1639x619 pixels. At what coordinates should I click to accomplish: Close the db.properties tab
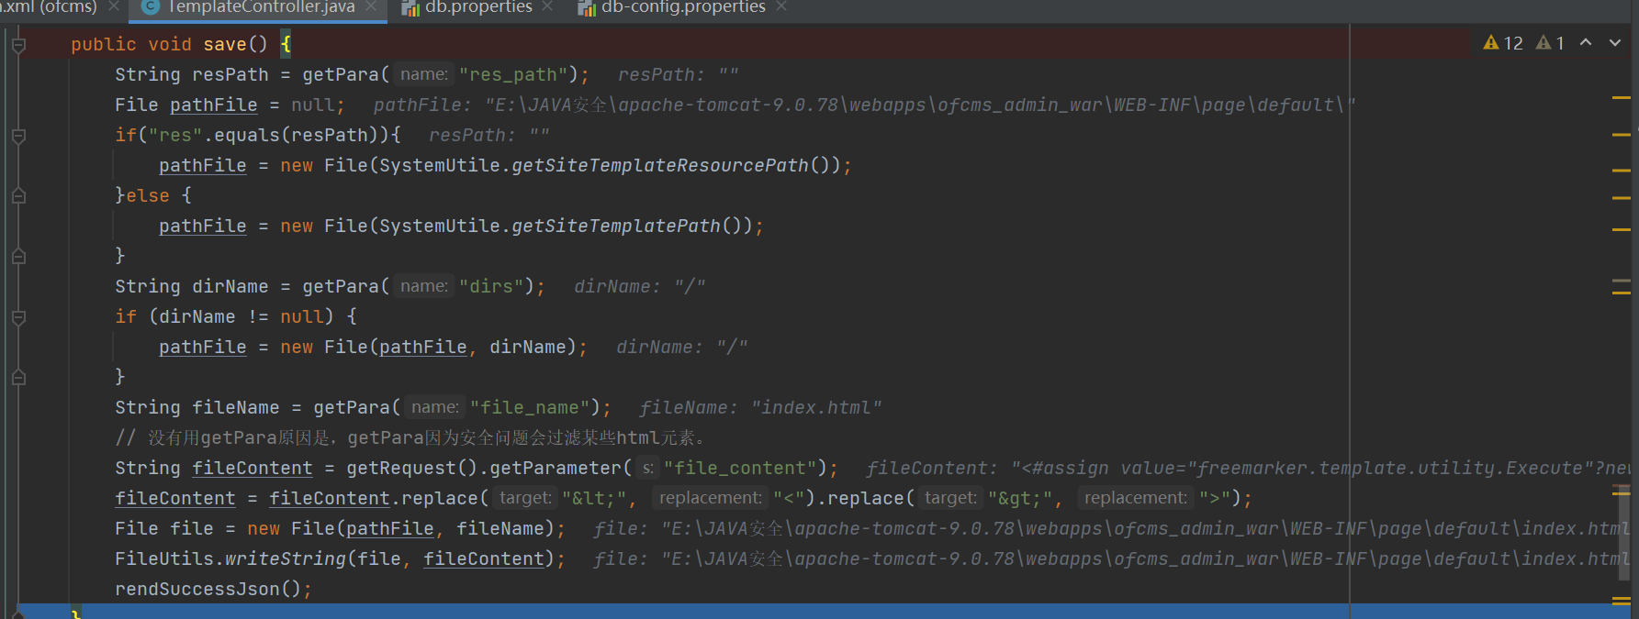[547, 7]
